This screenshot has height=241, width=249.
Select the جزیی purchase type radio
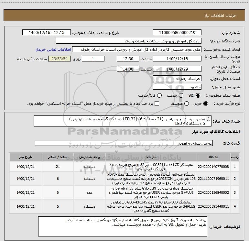coord(205,104)
